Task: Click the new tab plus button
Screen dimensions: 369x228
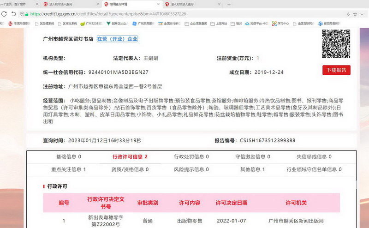Action: coord(229,4)
